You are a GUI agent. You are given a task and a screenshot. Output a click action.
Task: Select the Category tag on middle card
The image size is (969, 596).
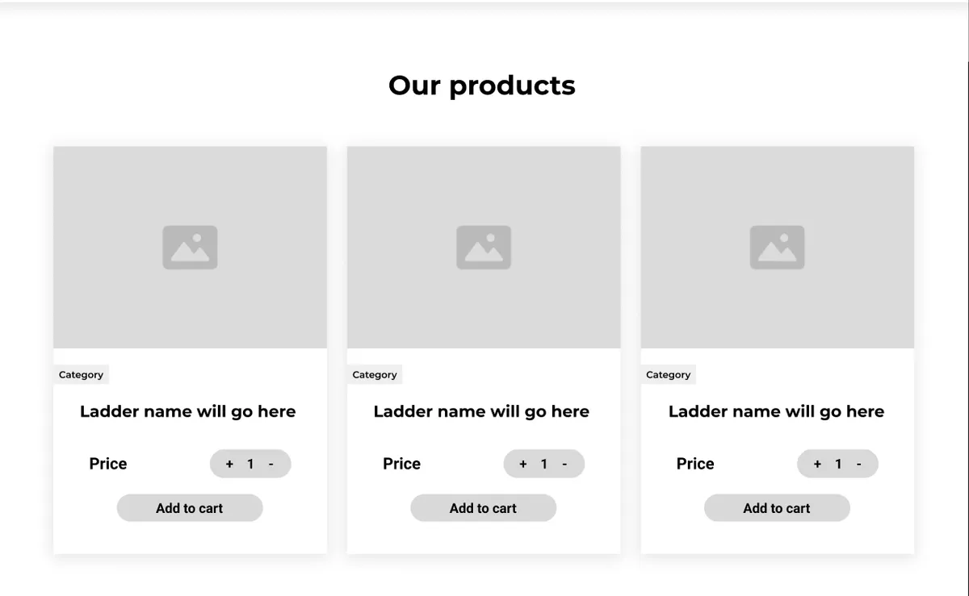pos(375,375)
